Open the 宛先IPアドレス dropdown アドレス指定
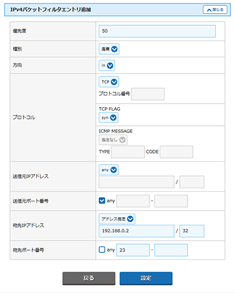The width and height of the screenshot is (235, 293). pos(117,219)
